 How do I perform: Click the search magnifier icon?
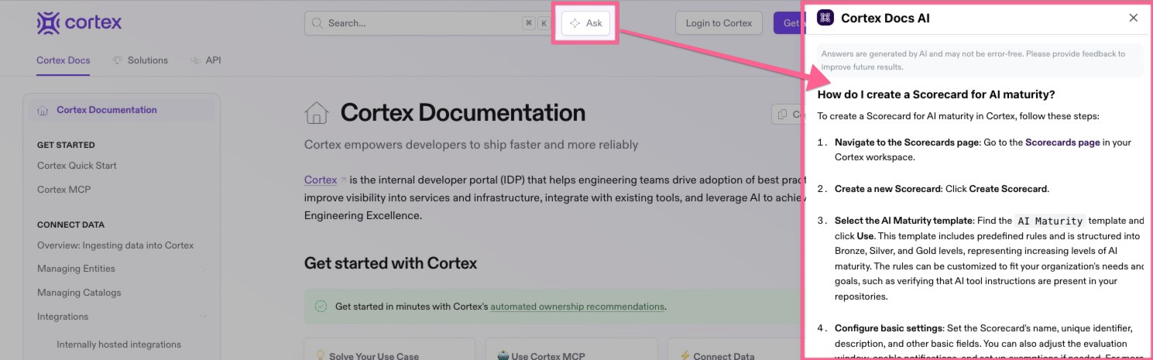click(317, 23)
